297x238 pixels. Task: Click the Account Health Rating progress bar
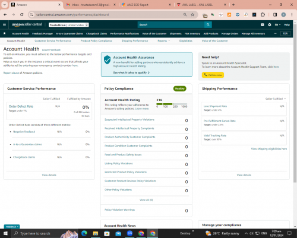tap(172, 104)
